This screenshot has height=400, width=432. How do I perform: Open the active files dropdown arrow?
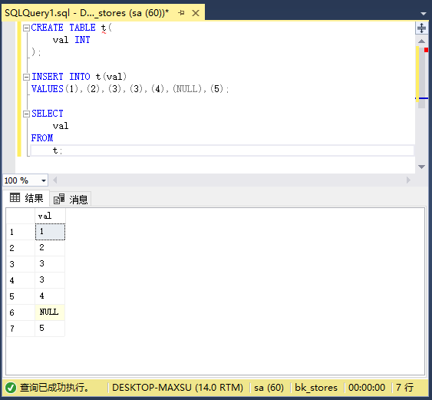click(x=424, y=13)
